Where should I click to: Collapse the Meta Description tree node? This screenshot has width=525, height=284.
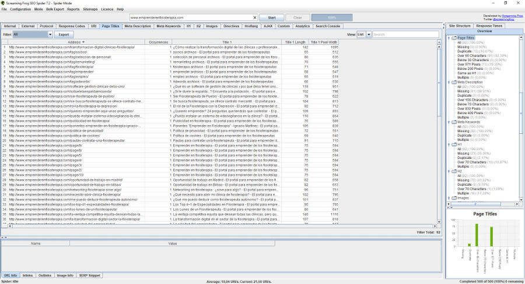pos(449,82)
